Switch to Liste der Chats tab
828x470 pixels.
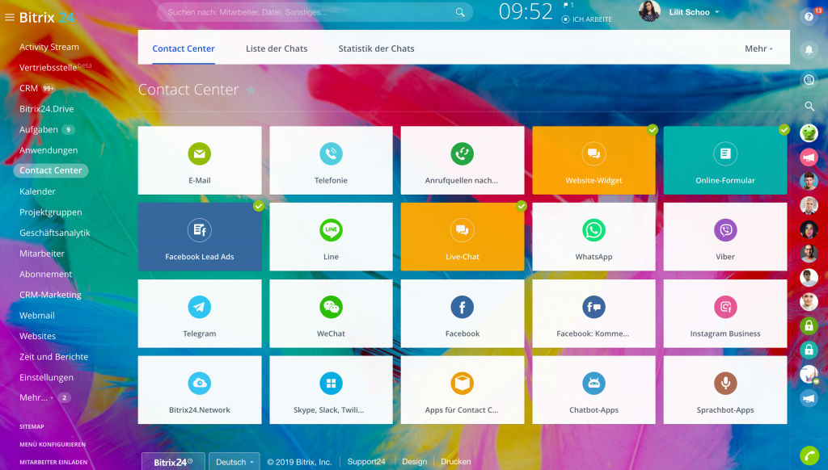coord(277,48)
